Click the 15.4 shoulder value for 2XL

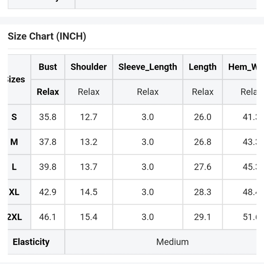89,217
